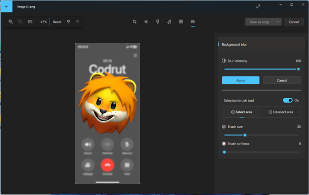Open the Erase objects tool
The height and width of the screenshot is (195, 309).
click(x=181, y=21)
